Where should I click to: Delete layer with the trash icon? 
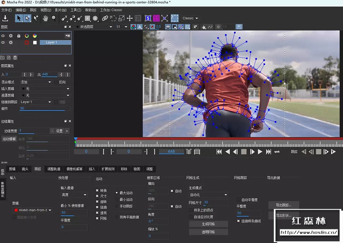(x=15, y=57)
